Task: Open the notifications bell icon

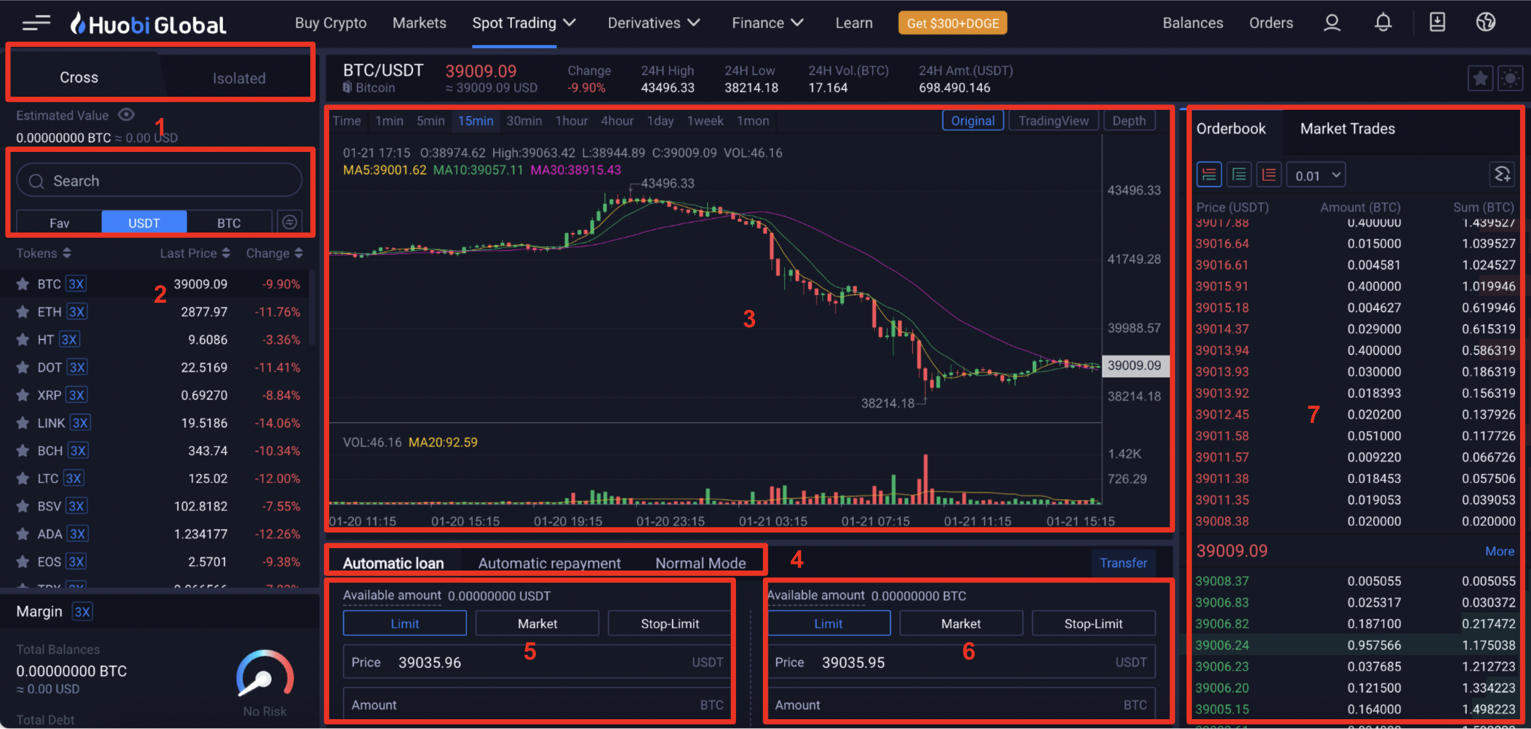Action: point(1382,23)
